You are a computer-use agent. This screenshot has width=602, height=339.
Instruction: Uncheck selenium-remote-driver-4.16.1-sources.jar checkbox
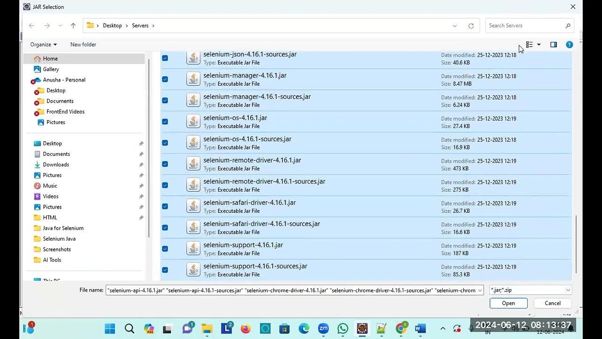(165, 185)
